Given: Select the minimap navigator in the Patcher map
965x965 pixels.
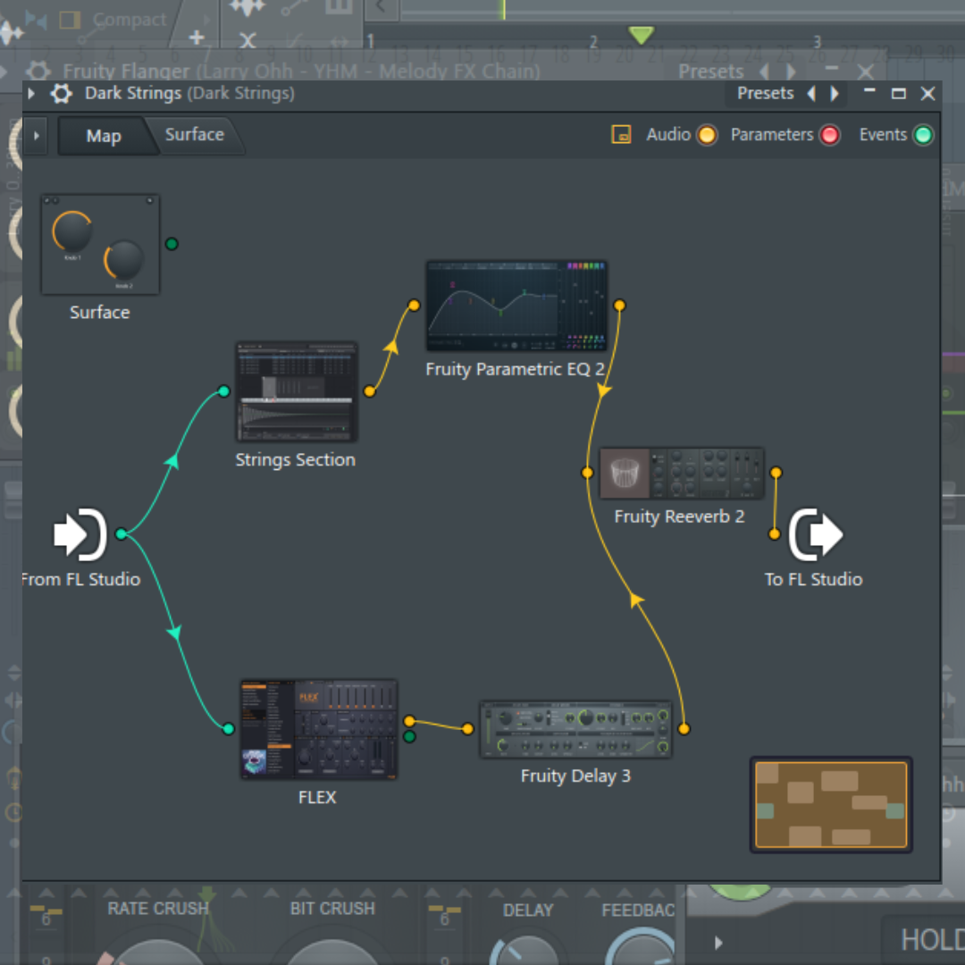Looking at the screenshot, I should tap(831, 805).
